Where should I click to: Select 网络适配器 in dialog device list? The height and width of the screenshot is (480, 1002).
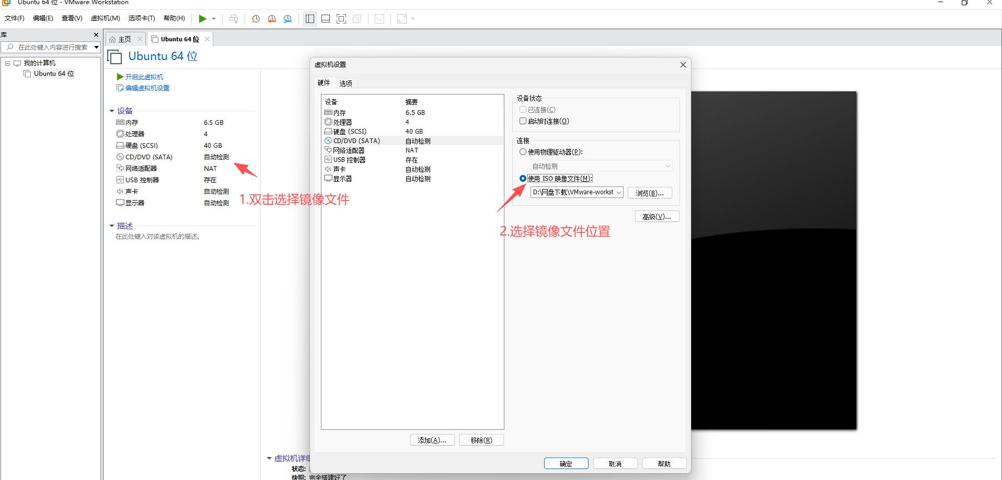point(412,150)
